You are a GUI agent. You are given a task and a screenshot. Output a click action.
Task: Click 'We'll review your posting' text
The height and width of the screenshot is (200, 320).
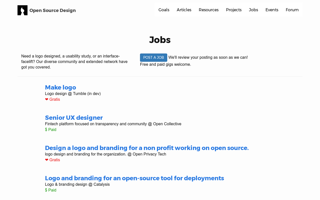(208, 57)
